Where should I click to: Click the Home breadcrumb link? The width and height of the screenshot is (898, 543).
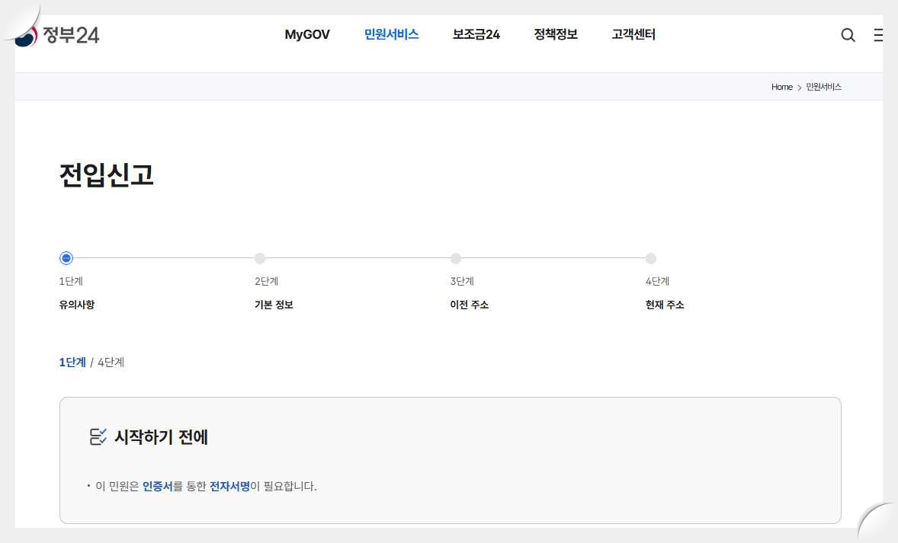781,87
